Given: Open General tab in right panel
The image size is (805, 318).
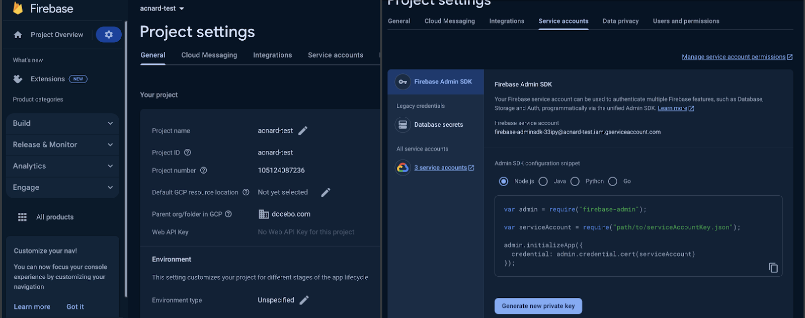Looking at the screenshot, I should click(x=399, y=21).
